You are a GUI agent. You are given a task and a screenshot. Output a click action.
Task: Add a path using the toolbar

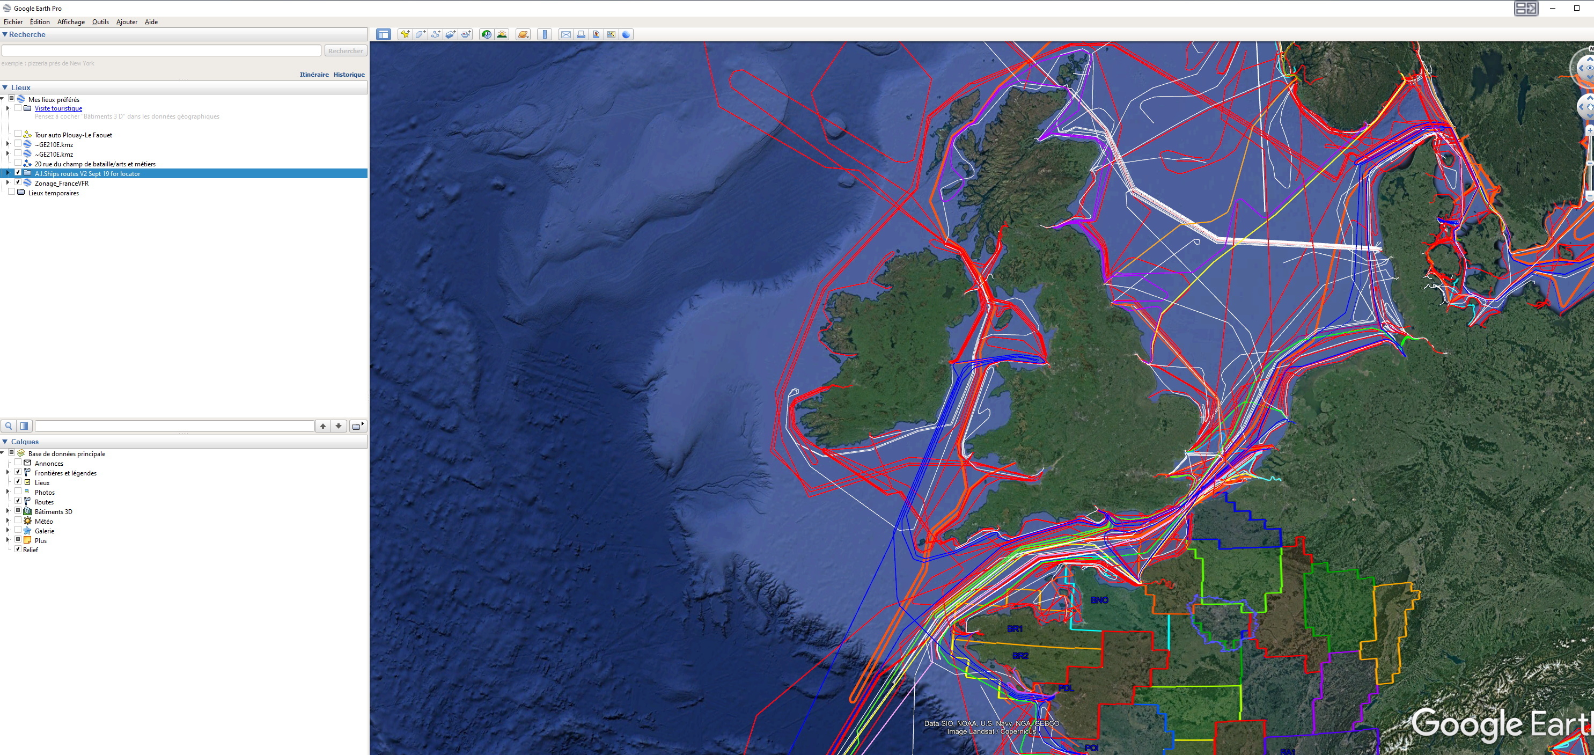pyautogui.click(x=436, y=35)
